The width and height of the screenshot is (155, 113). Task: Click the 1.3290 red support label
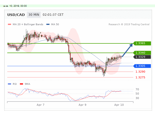click(140, 72)
